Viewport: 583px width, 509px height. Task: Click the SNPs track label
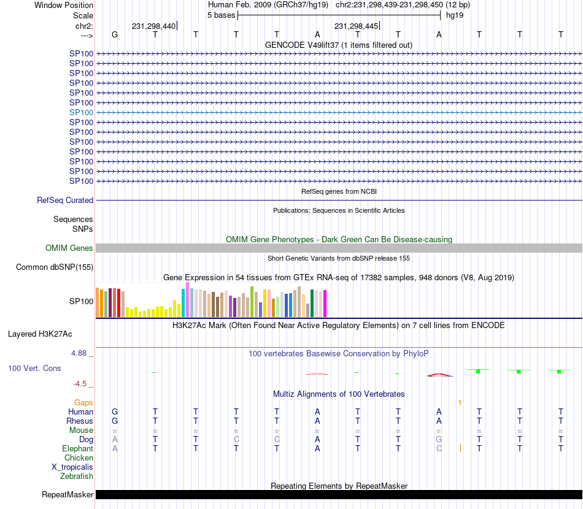tap(83, 229)
